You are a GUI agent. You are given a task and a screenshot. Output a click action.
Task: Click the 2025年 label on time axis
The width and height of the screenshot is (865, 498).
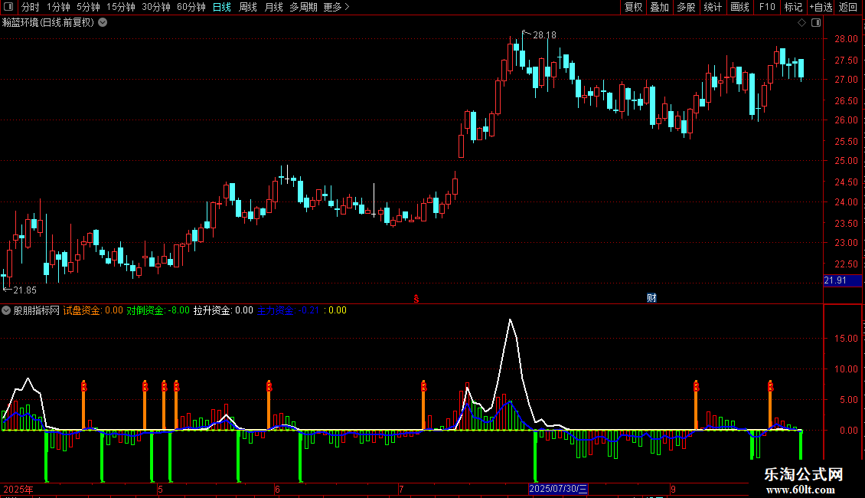(18, 489)
